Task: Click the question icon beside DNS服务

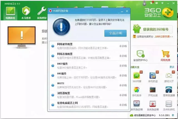Action: click(53, 75)
